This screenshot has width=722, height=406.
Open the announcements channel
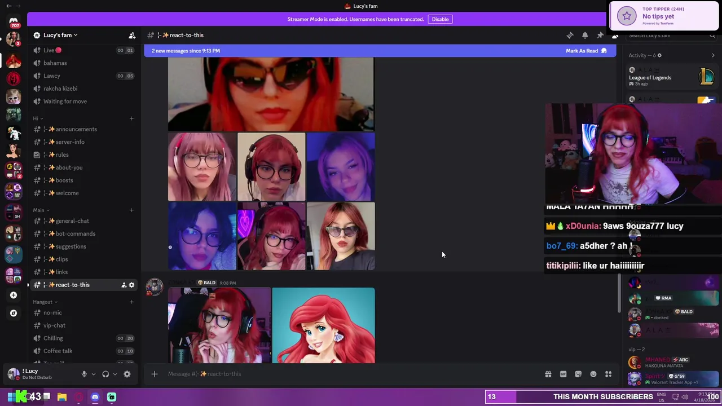point(83,129)
